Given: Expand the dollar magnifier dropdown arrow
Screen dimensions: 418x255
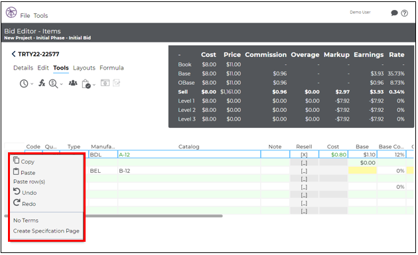Looking at the screenshot, I should pyautogui.click(x=61, y=84).
